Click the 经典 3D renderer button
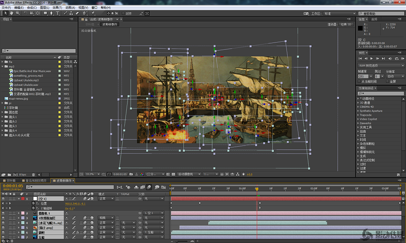 [346, 25]
